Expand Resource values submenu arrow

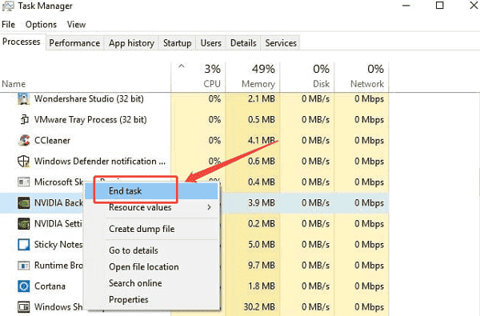(209, 207)
